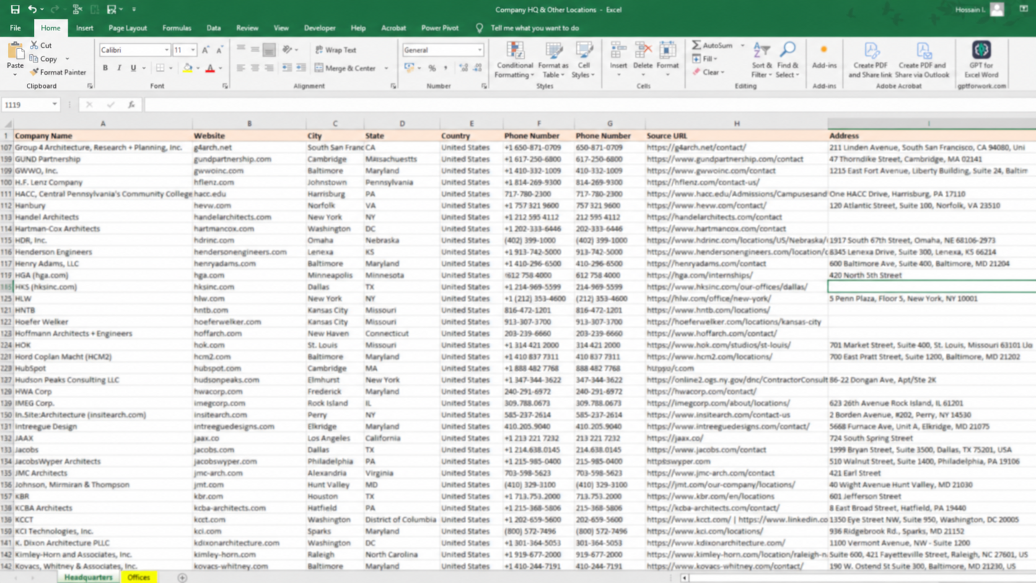Toggle Underline formatting
This screenshot has height=583, width=1036.
click(133, 68)
